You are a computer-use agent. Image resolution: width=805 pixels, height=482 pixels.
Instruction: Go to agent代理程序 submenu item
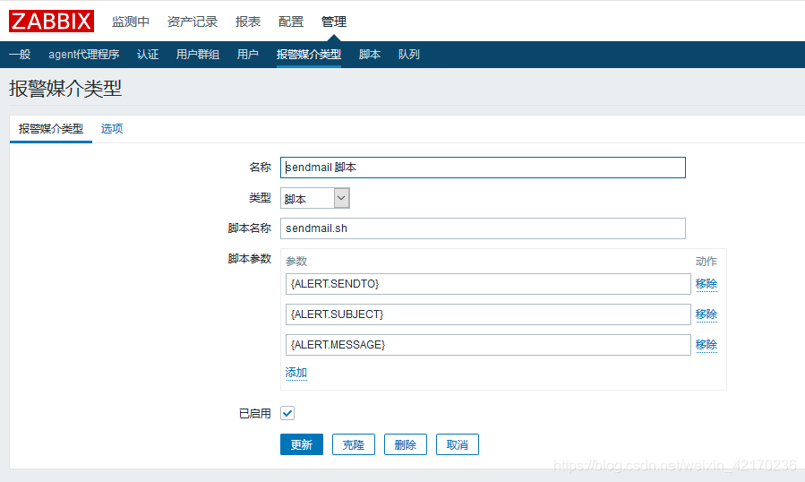coord(83,55)
